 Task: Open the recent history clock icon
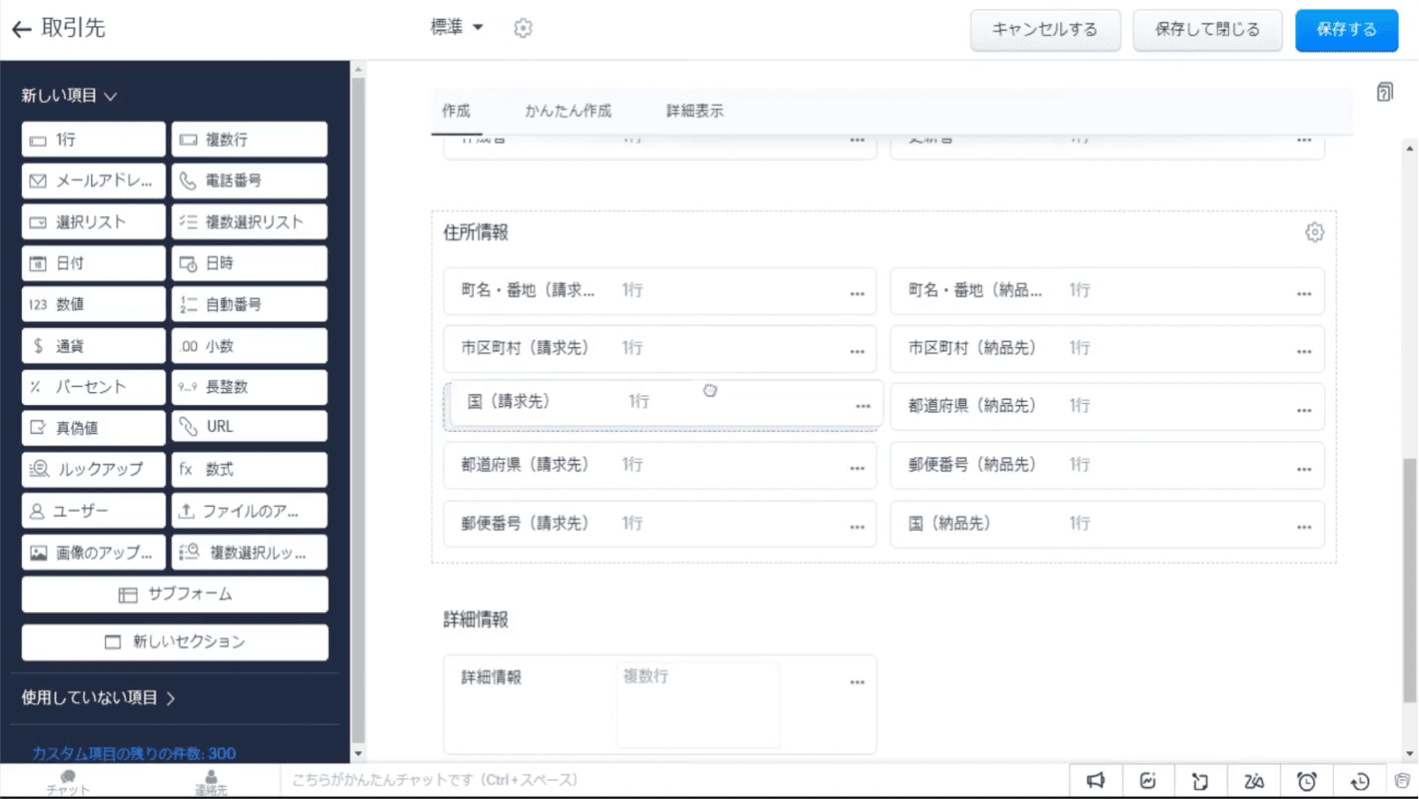[1359, 781]
